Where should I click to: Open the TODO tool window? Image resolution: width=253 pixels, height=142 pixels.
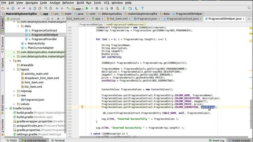pyautogui.click(x=11, y=140)
